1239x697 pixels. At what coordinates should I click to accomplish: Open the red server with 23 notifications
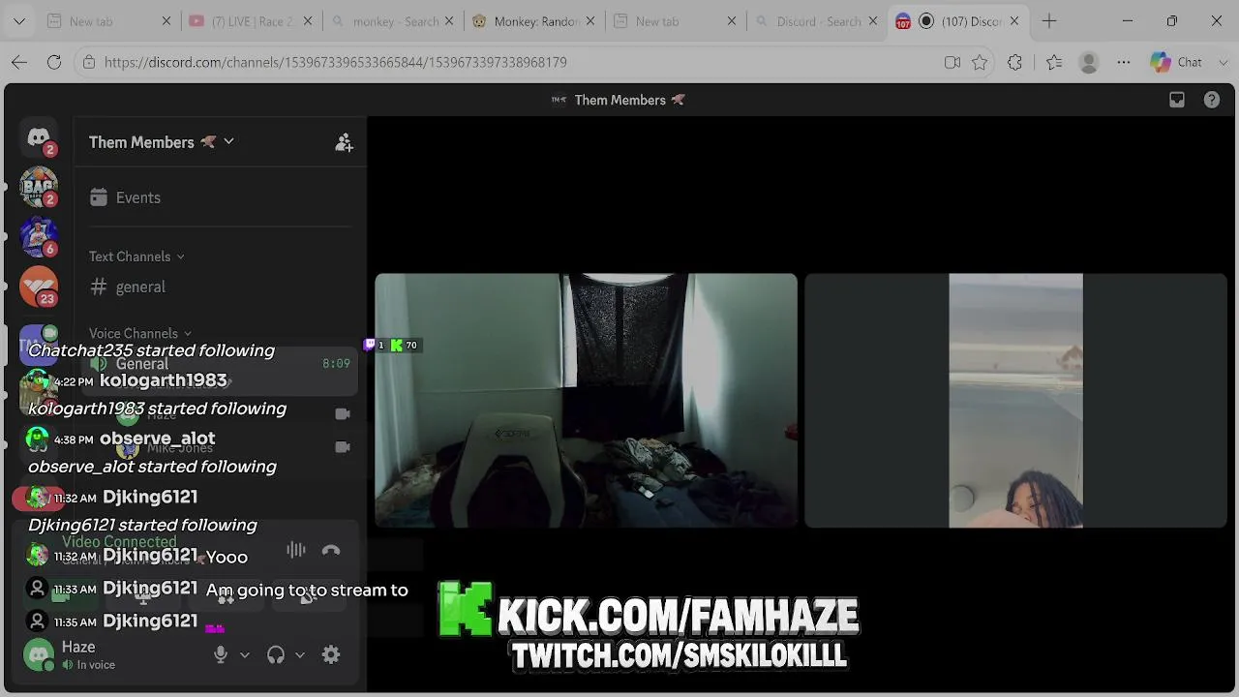tap(39, 286)
